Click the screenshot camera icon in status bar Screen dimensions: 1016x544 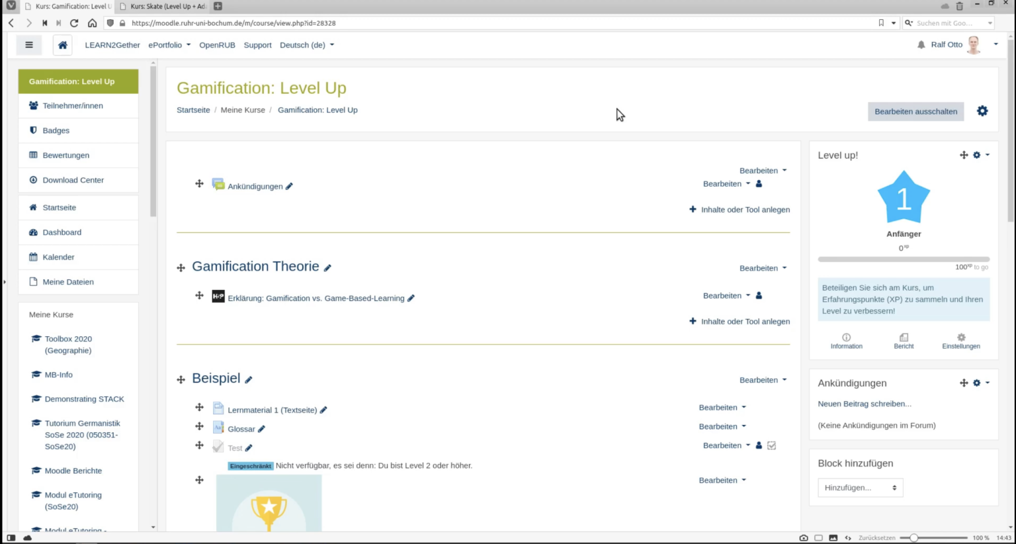tap(803, 538)
